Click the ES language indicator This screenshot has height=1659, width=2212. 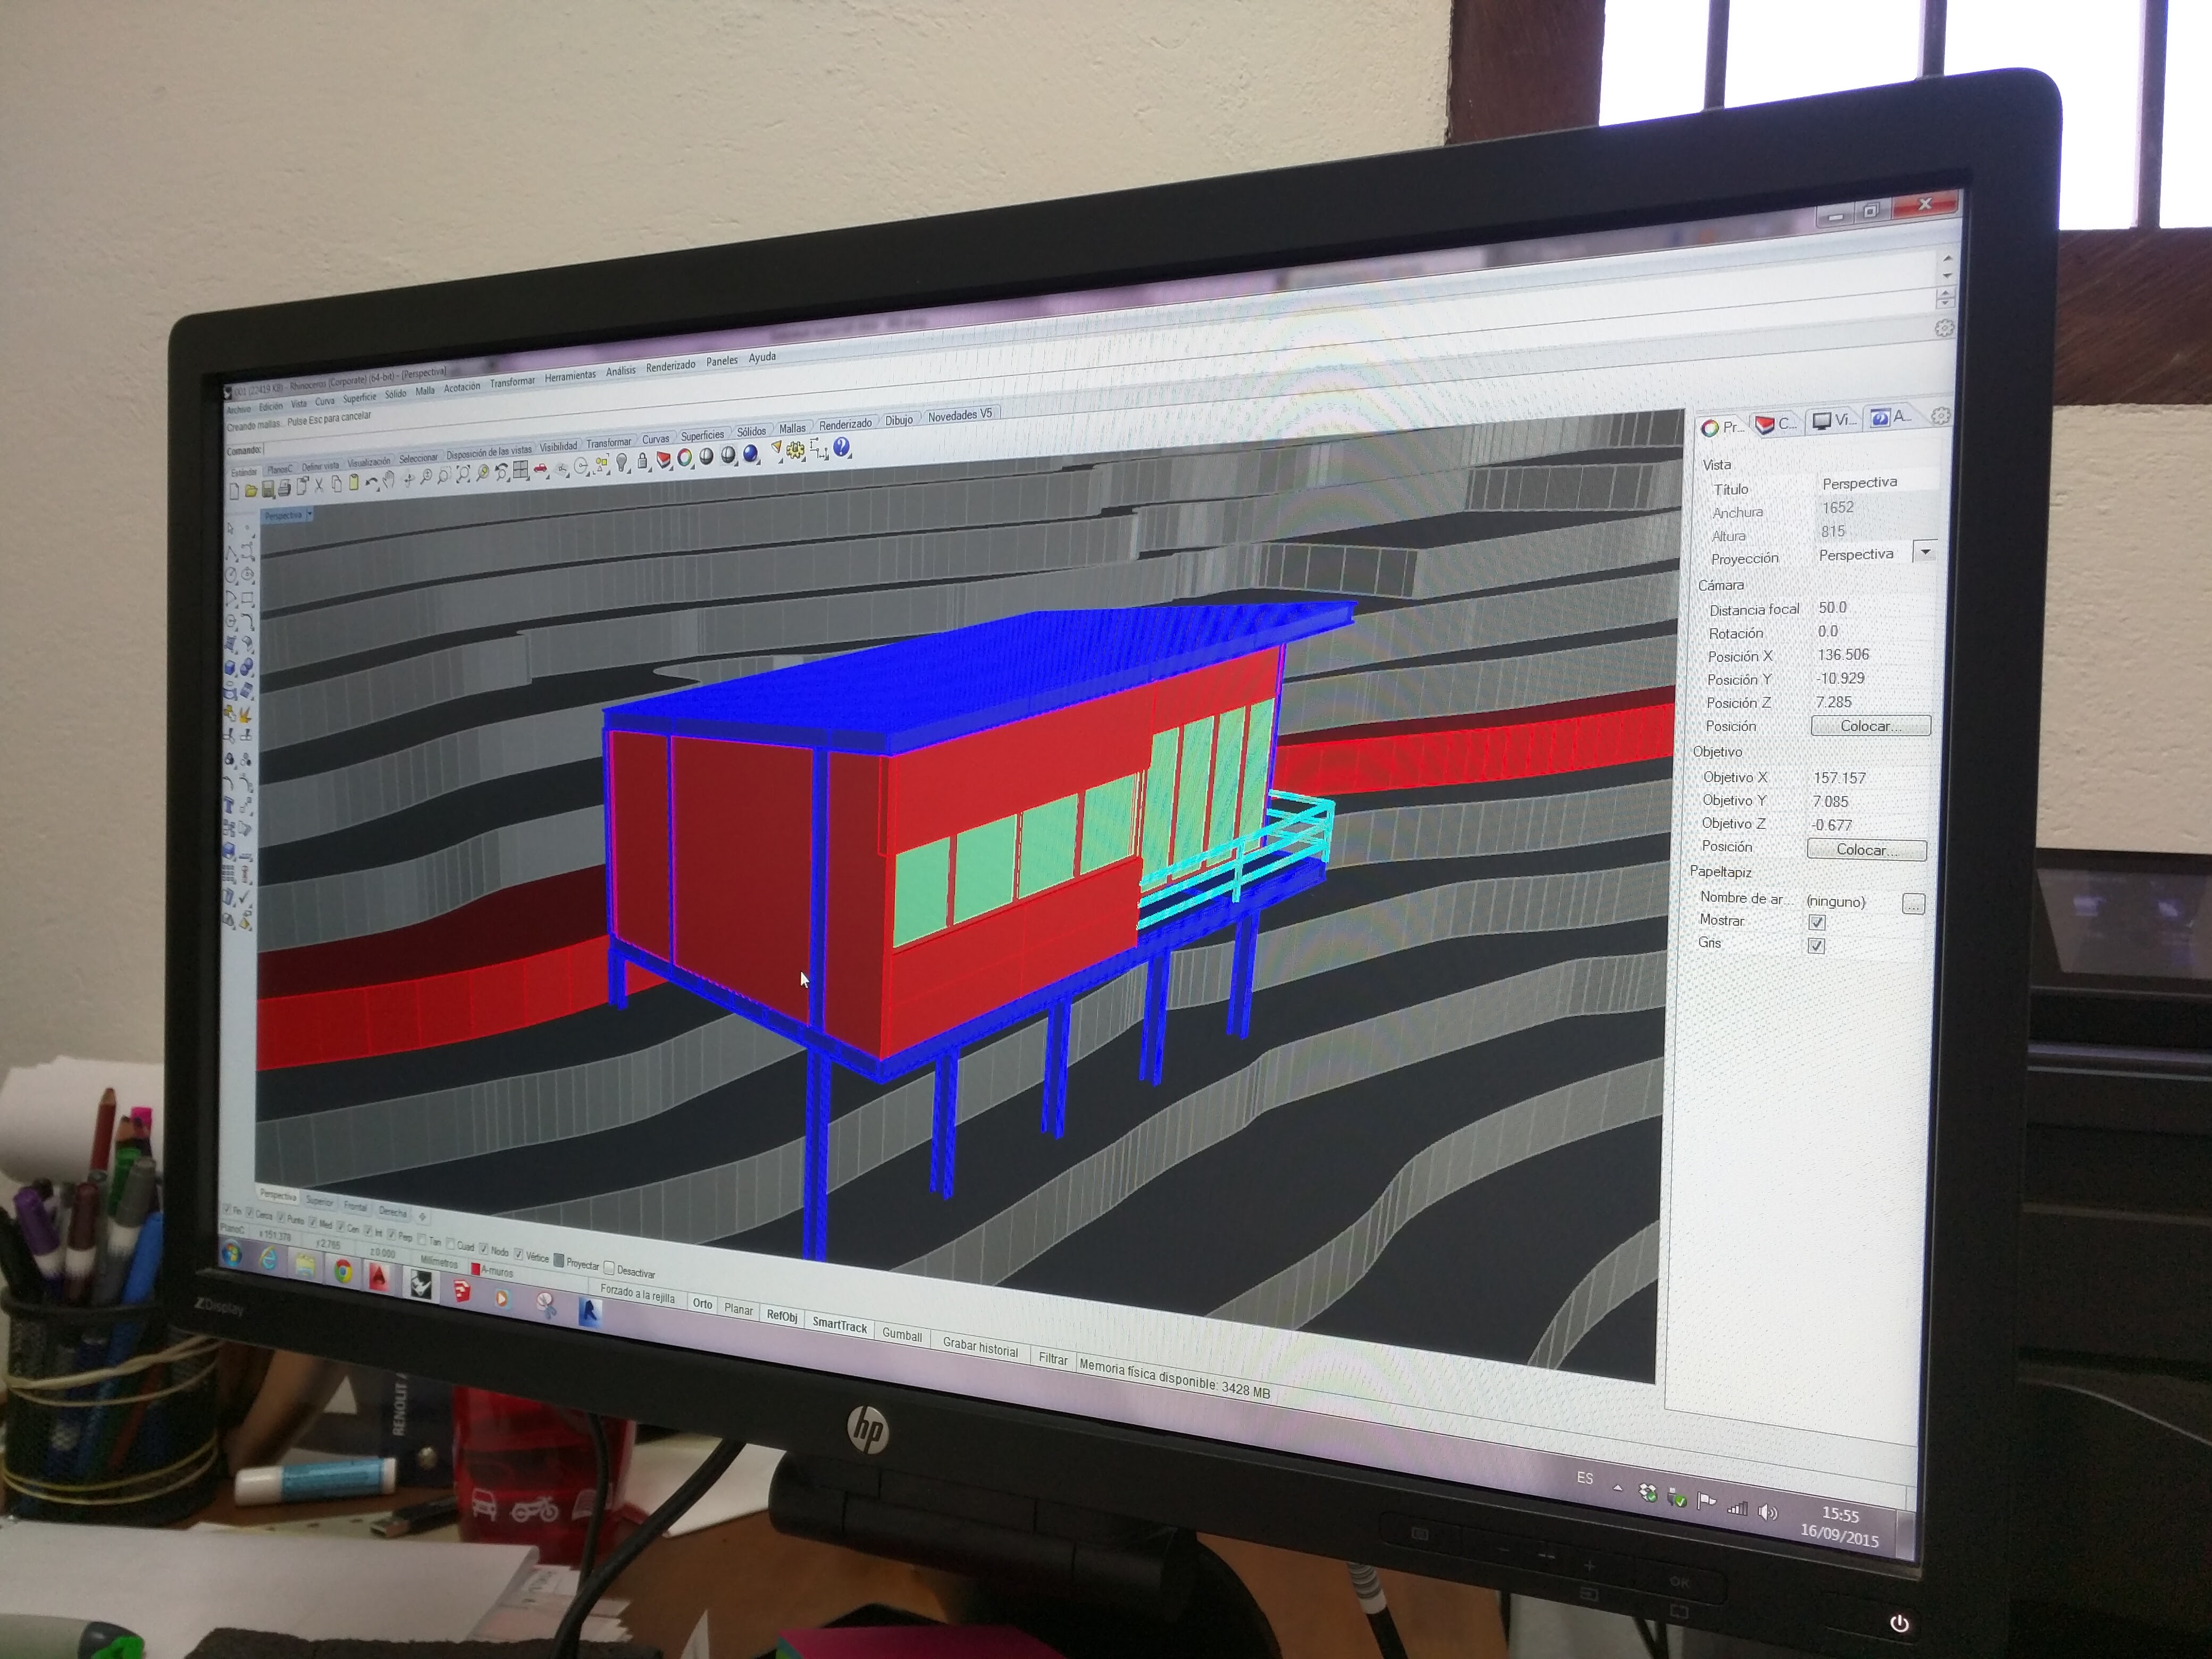point(1585,1478)
